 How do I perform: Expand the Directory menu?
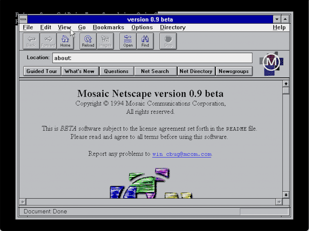pos(173,27)
